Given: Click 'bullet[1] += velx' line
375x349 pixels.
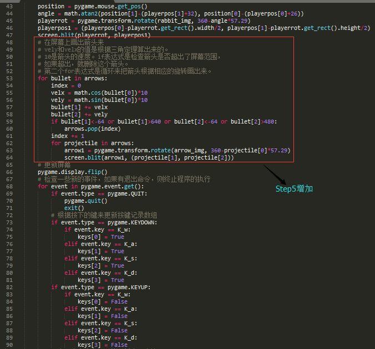Looking at the screenshot, I should tap(79, 107).
